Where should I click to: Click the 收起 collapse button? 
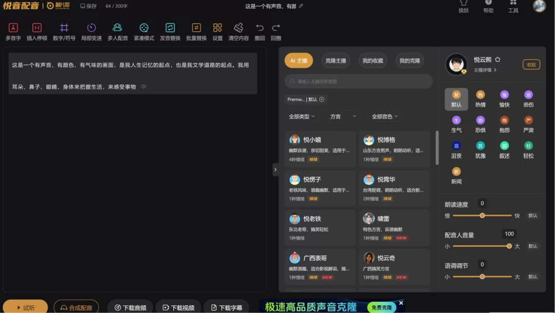pyautogui.click(x=531, y=64)
